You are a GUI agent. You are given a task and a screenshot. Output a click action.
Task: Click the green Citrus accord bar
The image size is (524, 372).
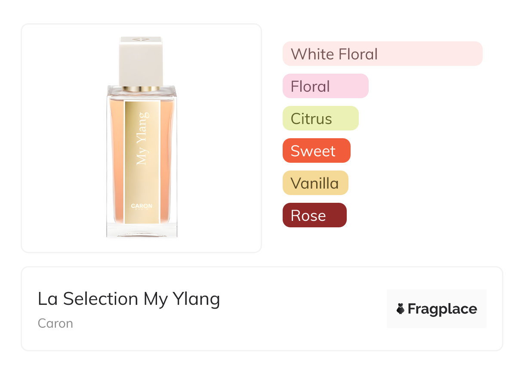click(x=320, y=118)
